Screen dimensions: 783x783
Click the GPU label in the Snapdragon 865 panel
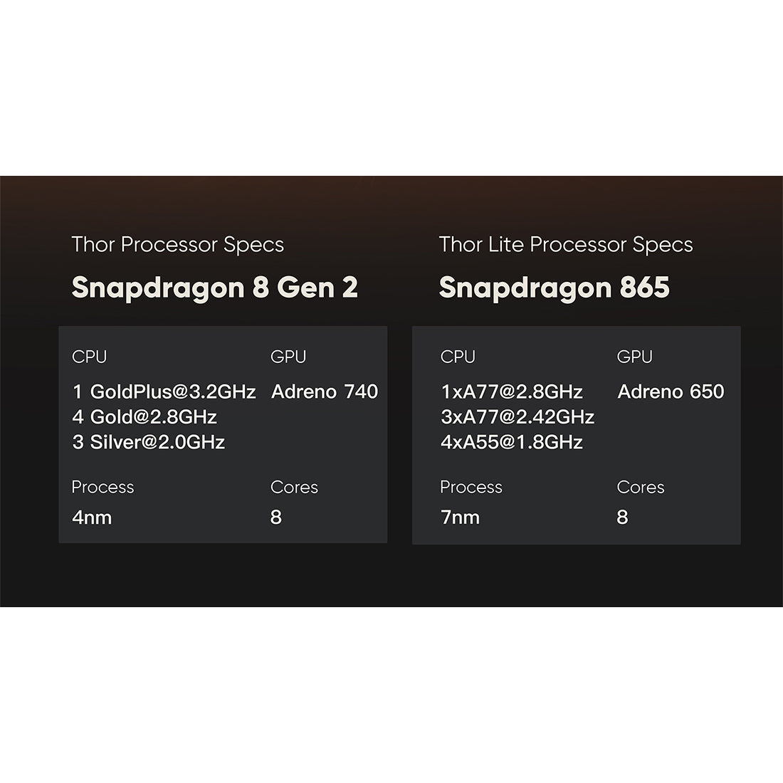click(x=634, y=357)
